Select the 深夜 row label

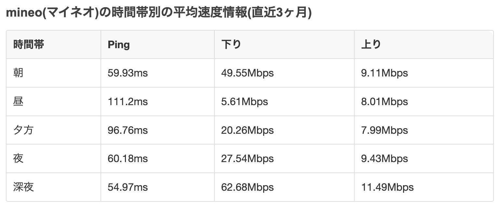[23, 187]
